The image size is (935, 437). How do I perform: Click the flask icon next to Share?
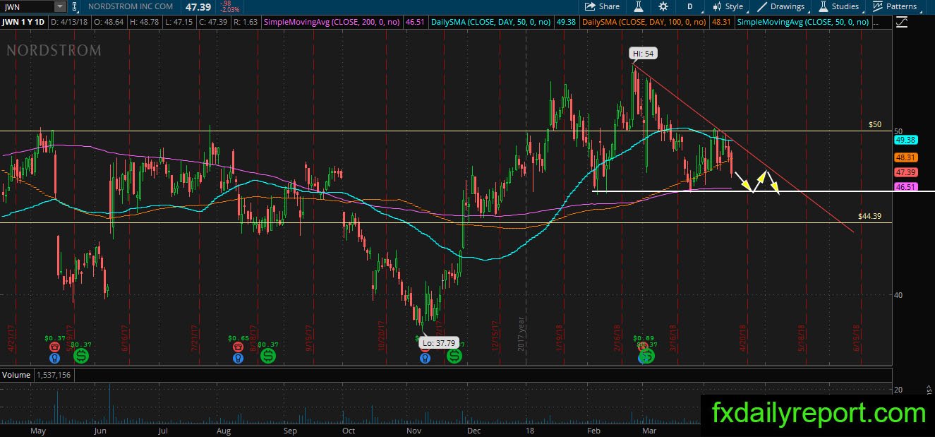(638, 6)
